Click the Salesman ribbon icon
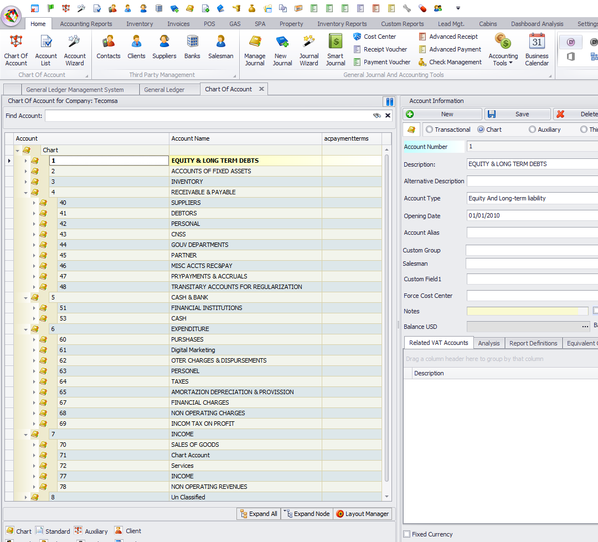The image size is (598, 542). point(220,48)
